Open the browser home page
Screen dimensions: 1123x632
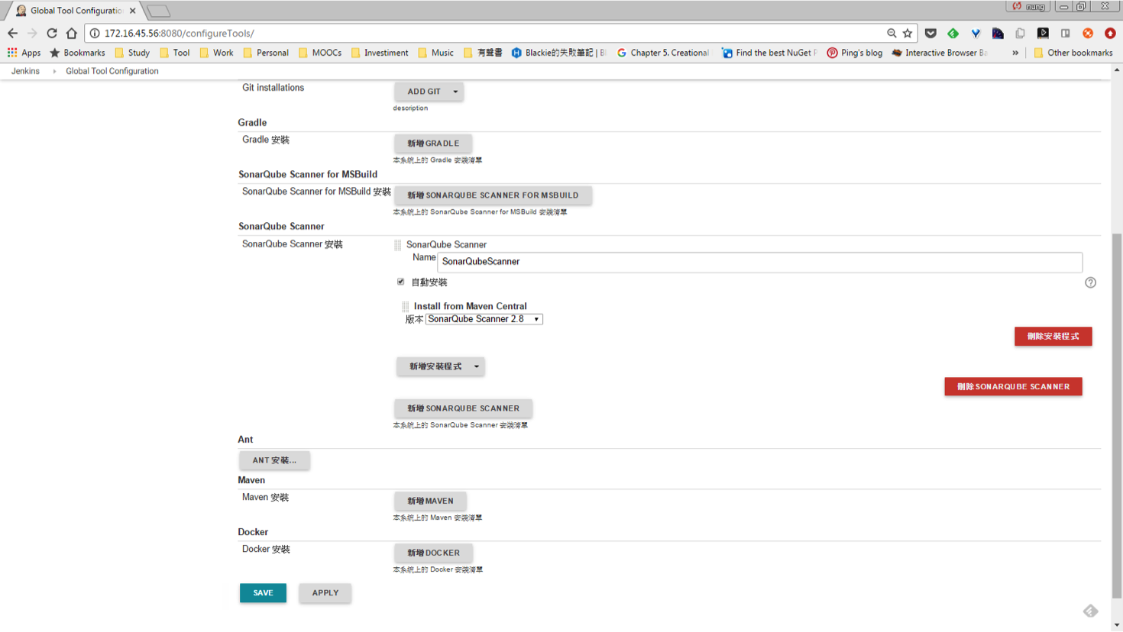coord(72,34)
